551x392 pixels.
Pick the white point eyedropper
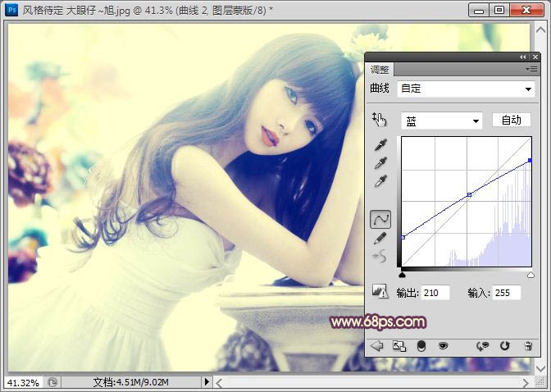point(380,181)
